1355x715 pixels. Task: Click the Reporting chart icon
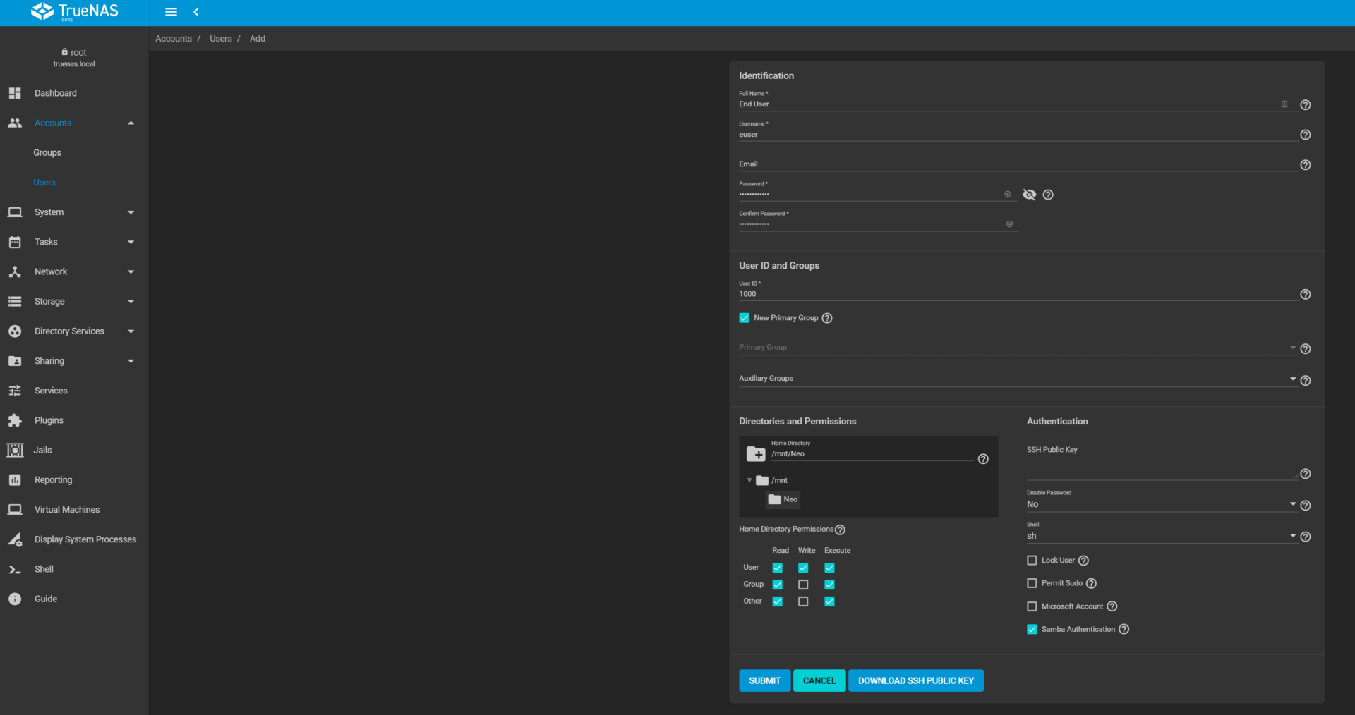point(15,480)
